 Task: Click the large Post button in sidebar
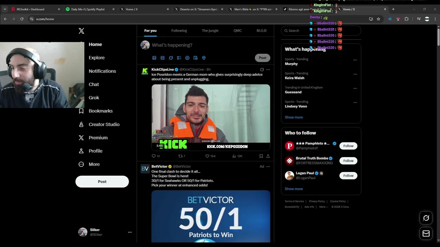point(102,182)
